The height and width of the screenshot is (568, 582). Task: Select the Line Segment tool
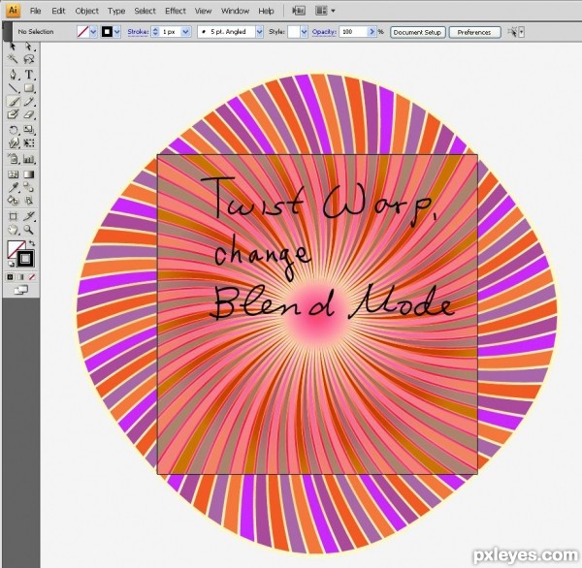pos(14,88)
